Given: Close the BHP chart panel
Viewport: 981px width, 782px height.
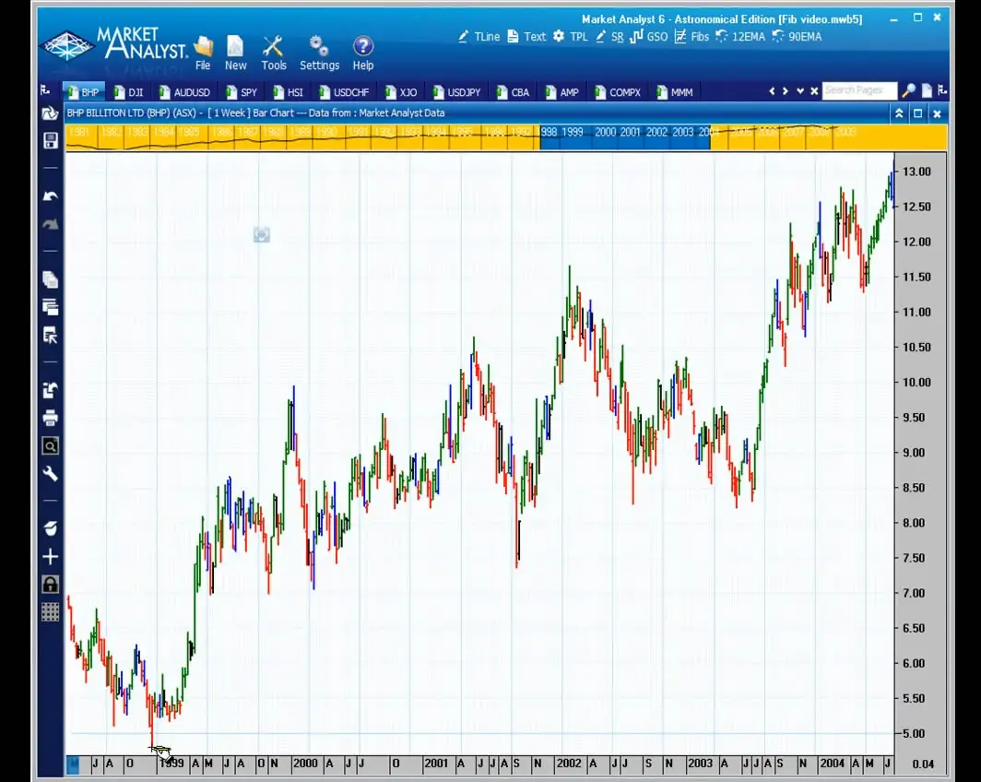Looking at the screenshot, I should pyautogui.click(x=937, y=113).
